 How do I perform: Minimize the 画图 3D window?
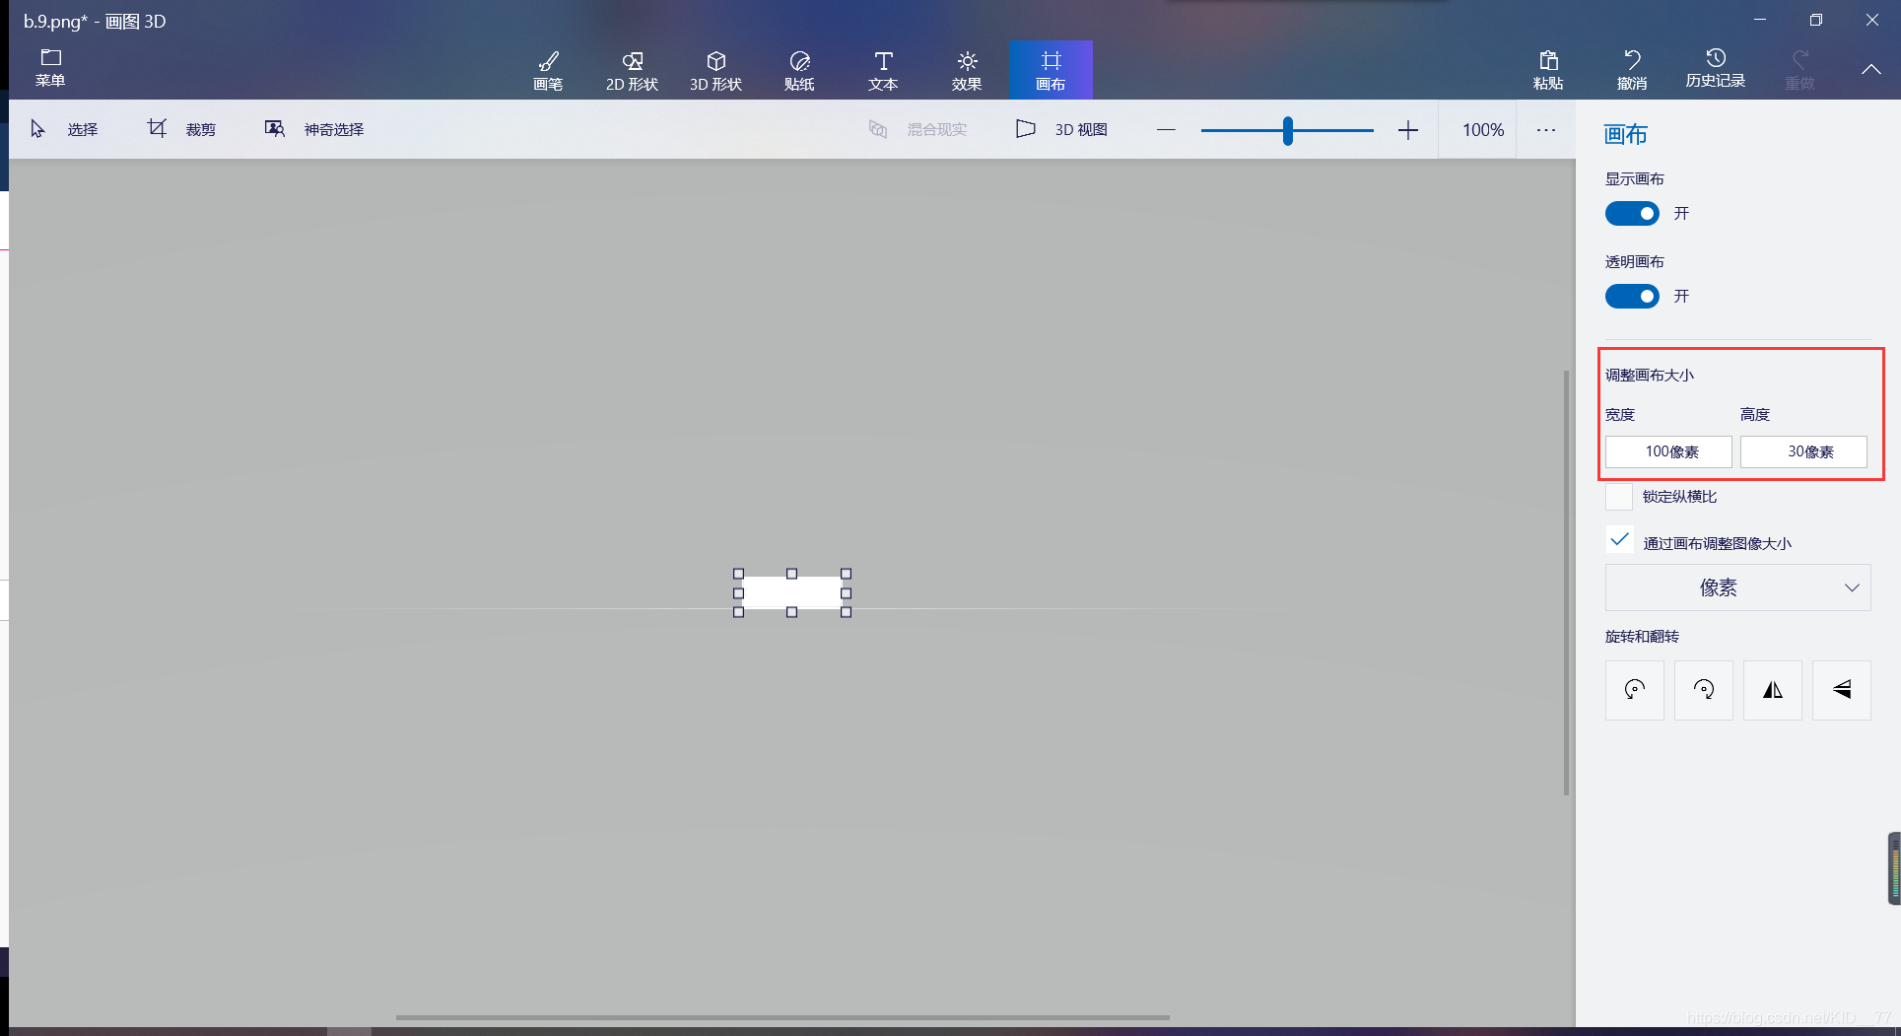click(1760, 20)
